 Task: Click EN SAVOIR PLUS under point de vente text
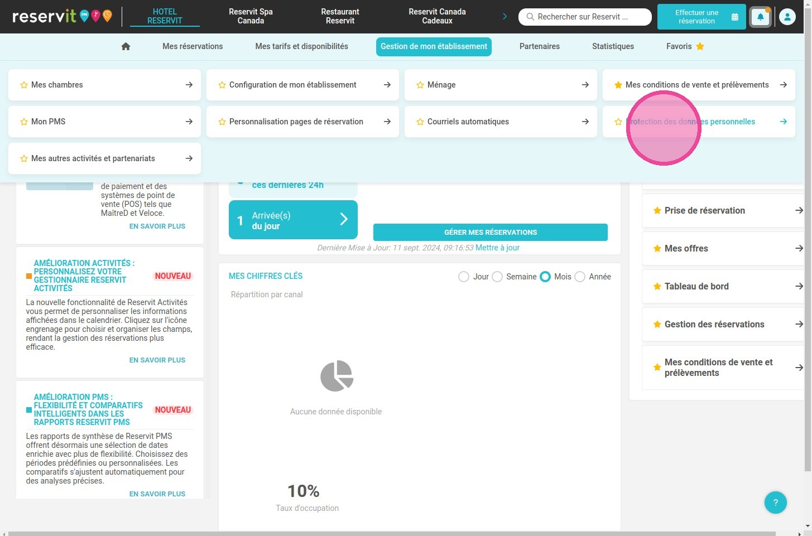pyautogui.click(x=157, y=226)
